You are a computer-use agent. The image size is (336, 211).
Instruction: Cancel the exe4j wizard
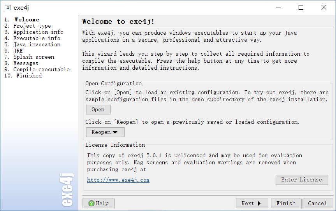[x=317, y=203]
